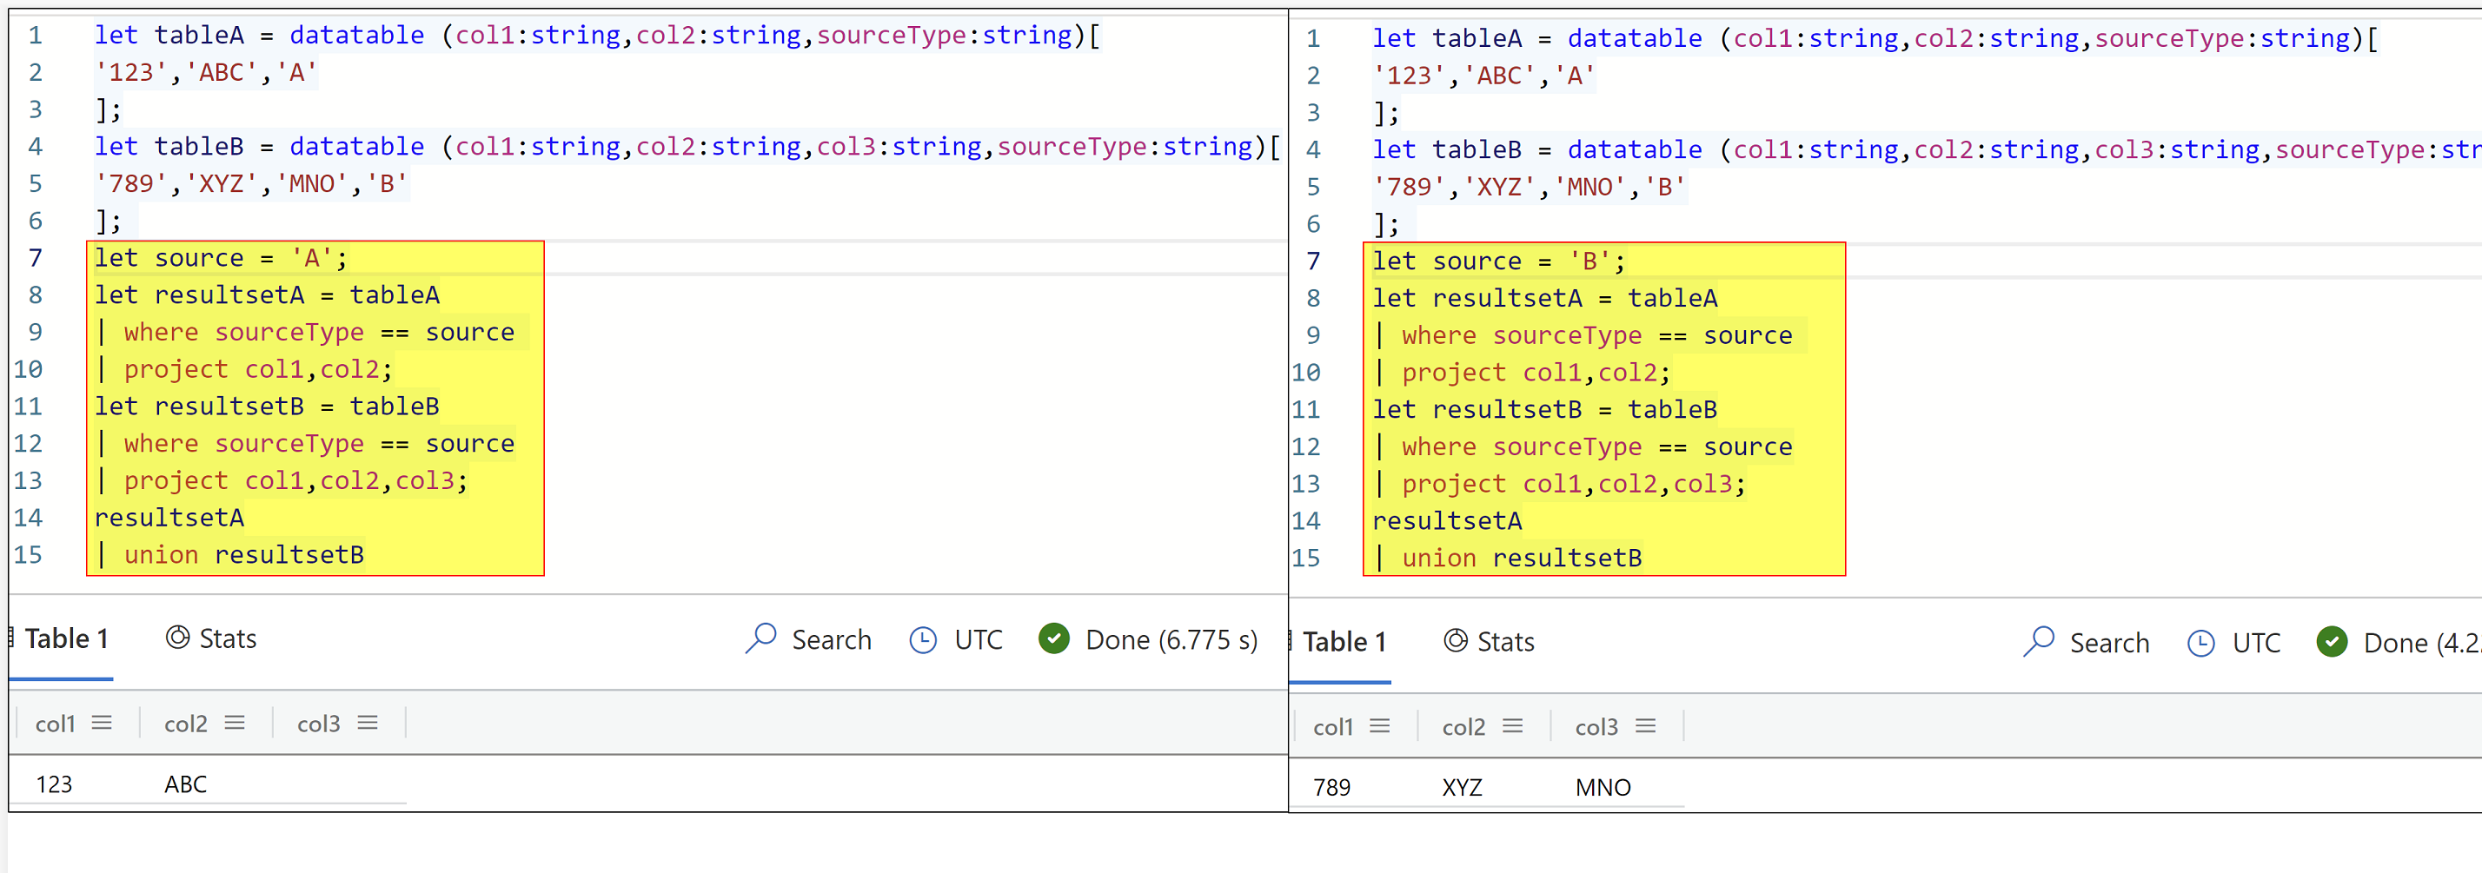Image resolution: width=2482 pixels, height=873 pixels.
Task: Open the col2 column menu in right table
Action: 1513,726
